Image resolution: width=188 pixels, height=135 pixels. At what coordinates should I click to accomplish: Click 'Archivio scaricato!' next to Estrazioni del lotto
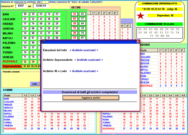tap(84, 50)
